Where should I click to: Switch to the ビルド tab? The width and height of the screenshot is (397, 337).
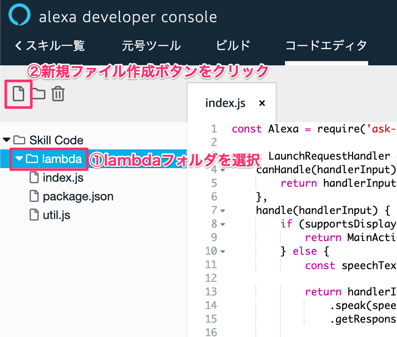[233, 45]
